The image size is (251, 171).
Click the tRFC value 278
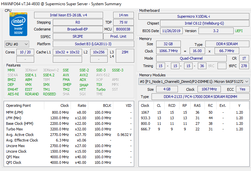point(244,66)
